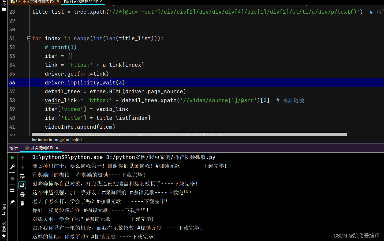Open the Structure (结构) side panel
Viewport: 384px width, 241px height.
coord(4,210)
